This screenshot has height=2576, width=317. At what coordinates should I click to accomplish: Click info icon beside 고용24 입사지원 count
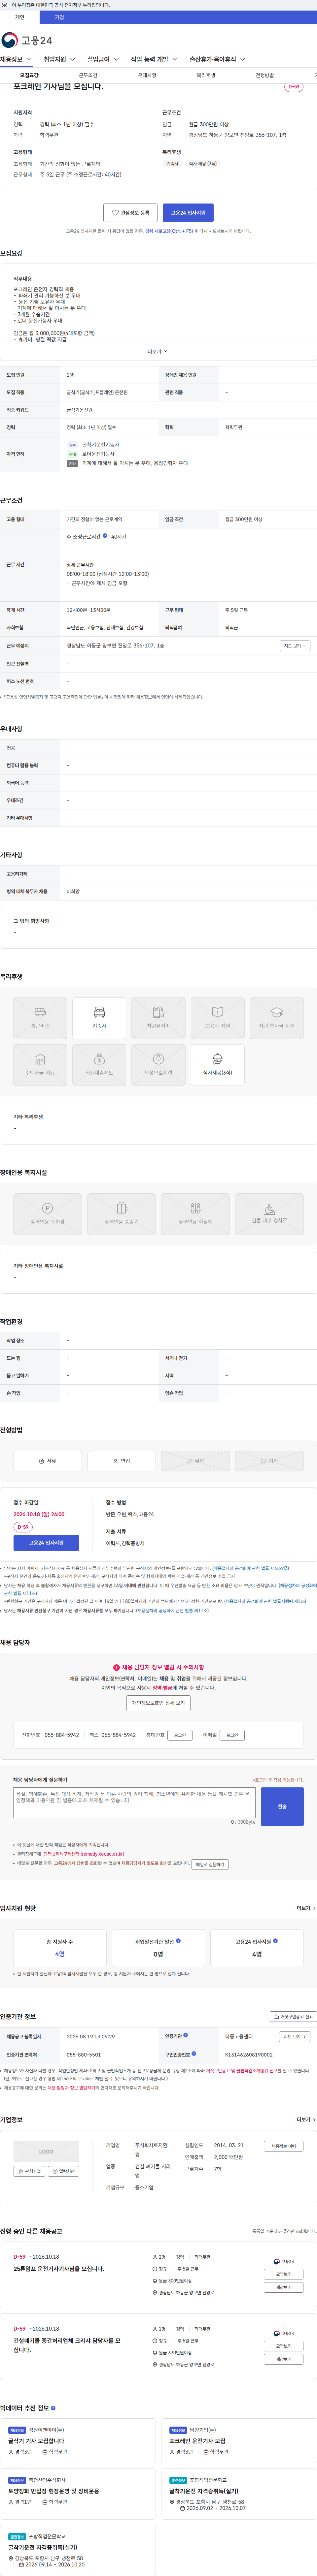click(x=275, y=1941)
